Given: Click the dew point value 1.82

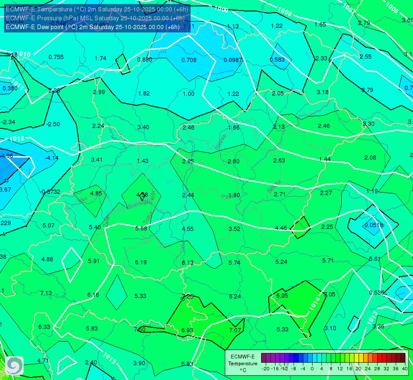Looking at the screenshot, I should point(144,93).
